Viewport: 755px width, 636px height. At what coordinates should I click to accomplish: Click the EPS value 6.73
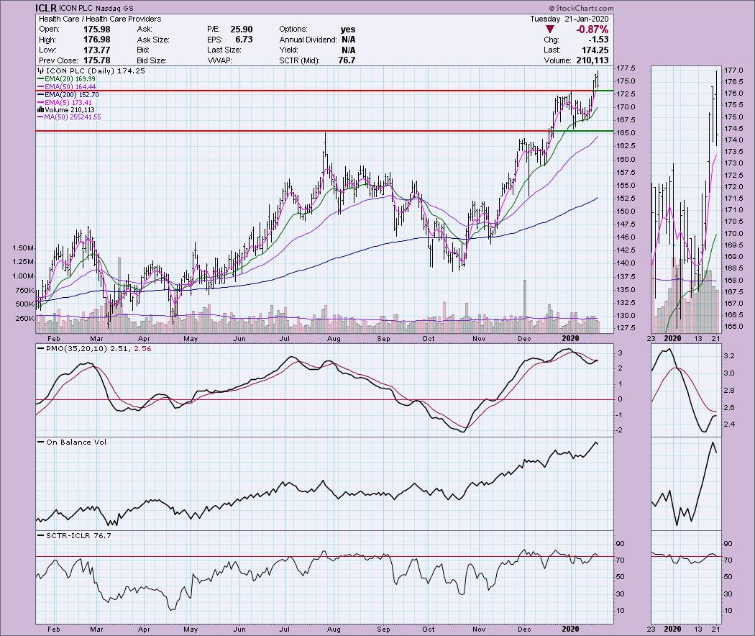244,40
